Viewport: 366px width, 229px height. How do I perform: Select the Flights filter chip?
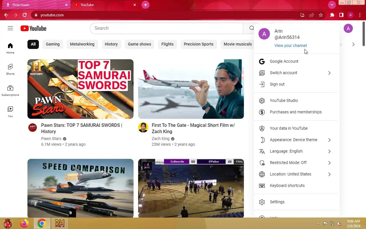tap(167, 44)
